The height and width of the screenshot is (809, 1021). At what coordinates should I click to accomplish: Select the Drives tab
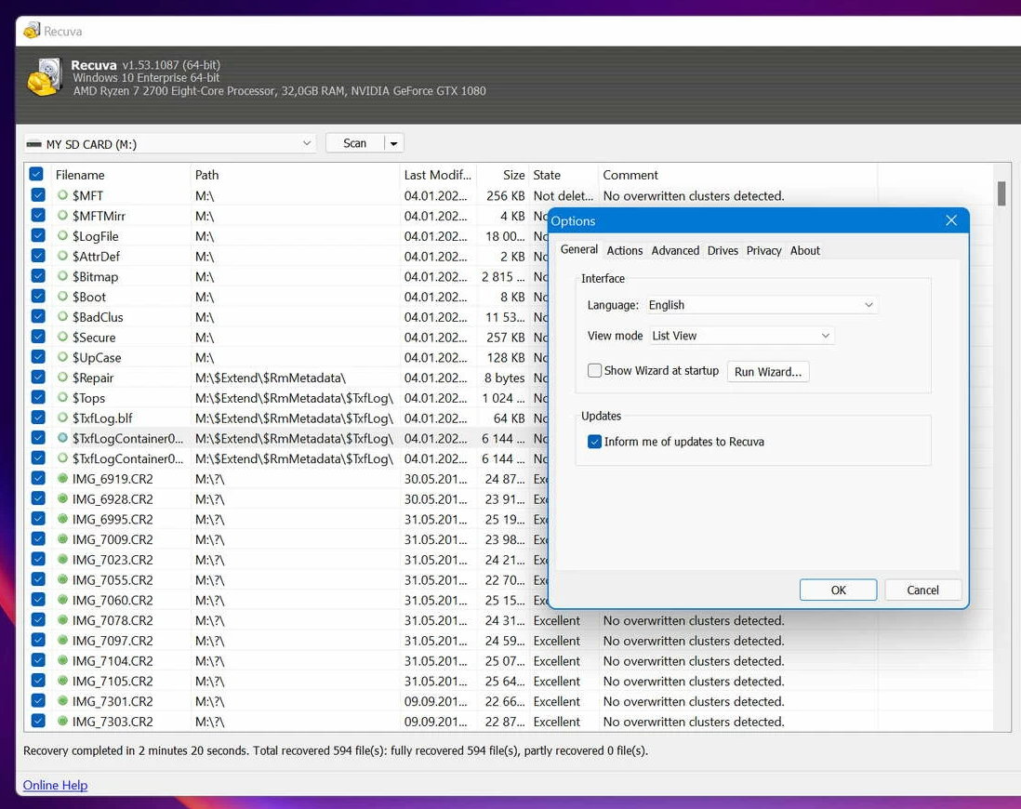pos(723,251)
